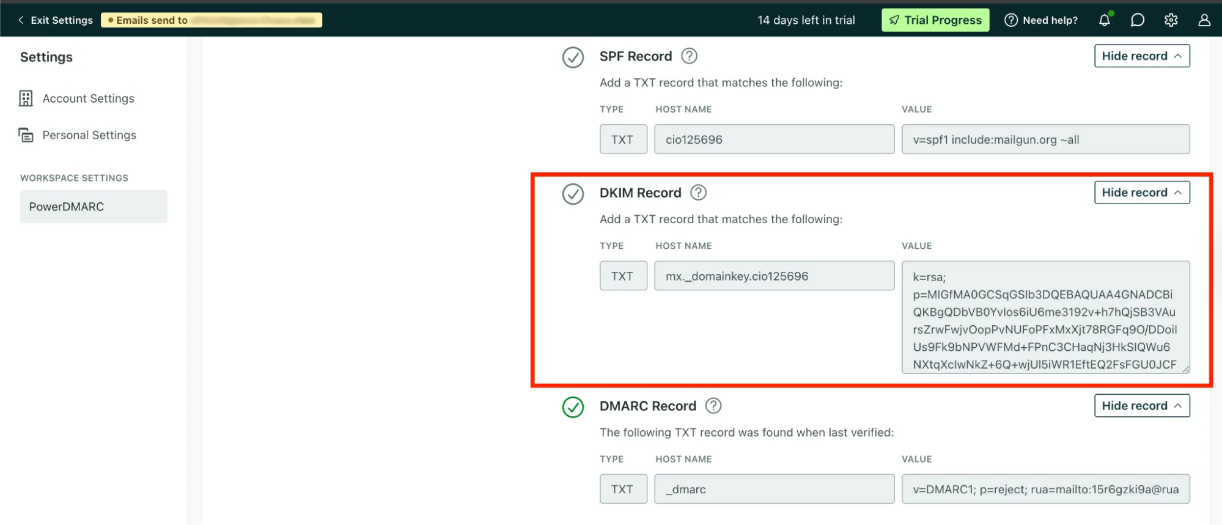The width and height of the screenshot is (1222, 525).
Task: Click the green DMARC verified checkmark icon
Action: pyautogui.click(x=573, y=407)
